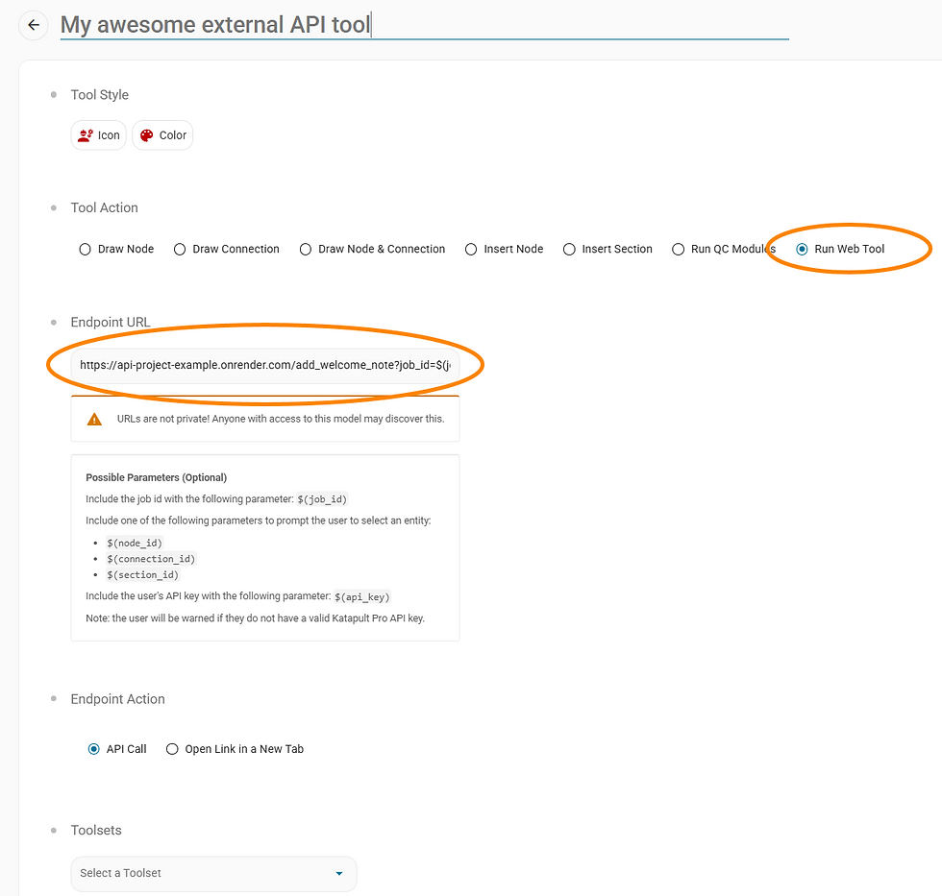
Task: Select the Run QC Modules option
Action: (x=724, y=249)
